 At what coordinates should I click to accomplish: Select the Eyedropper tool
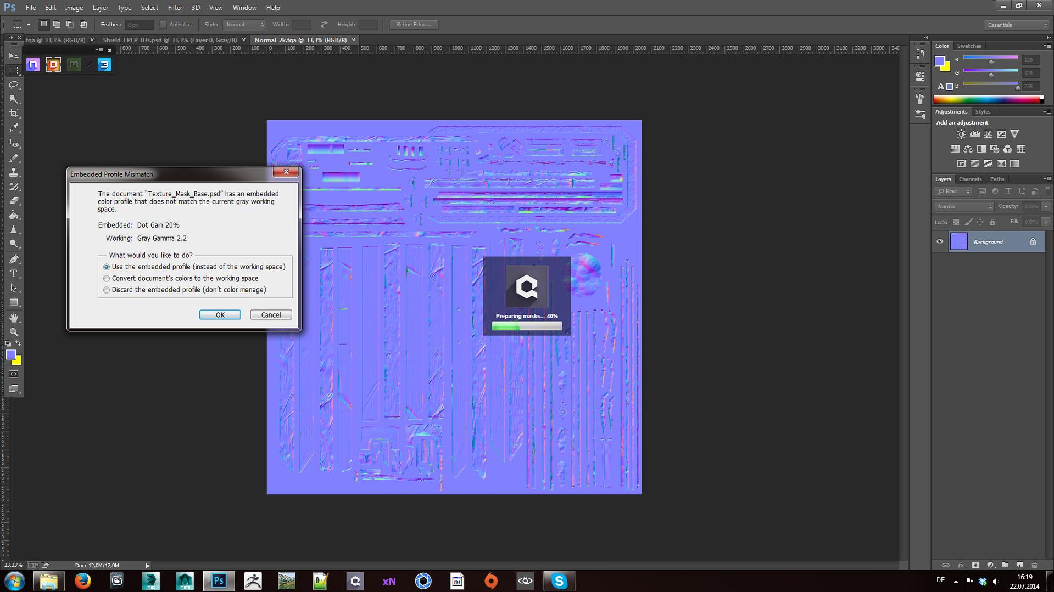click(14, 128)
